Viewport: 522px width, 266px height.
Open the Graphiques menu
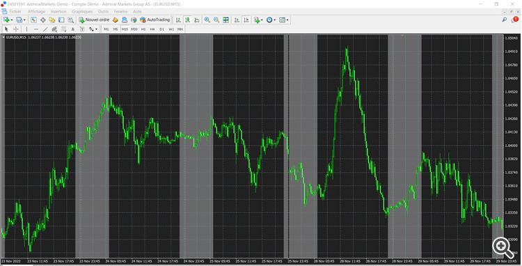pyautogui.click(x=82, y=11)
